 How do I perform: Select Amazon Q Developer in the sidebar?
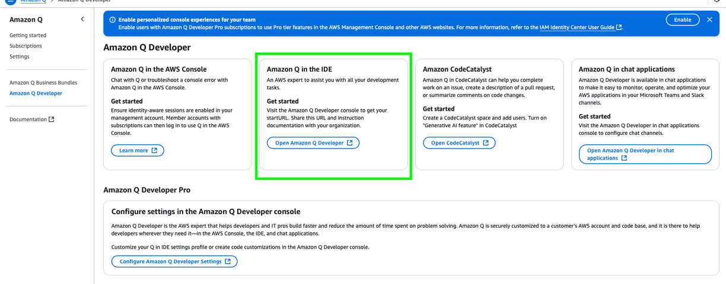(x=36, y=93)
